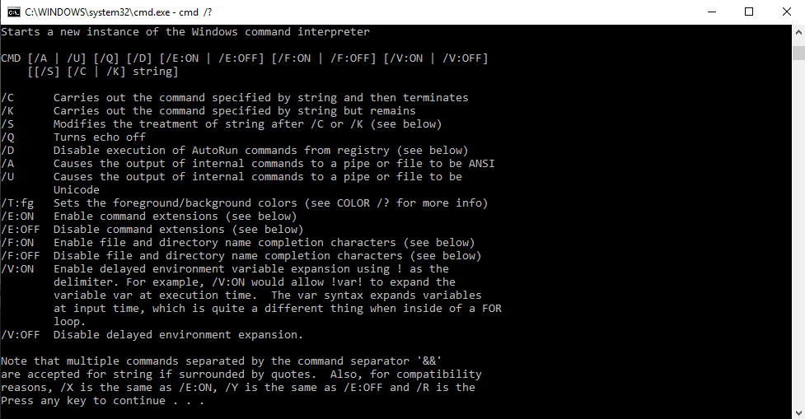Click the 'CMD [/A | /U]' syntax line
This screenshot has width=805, height=419.
[x=245, y=58]
